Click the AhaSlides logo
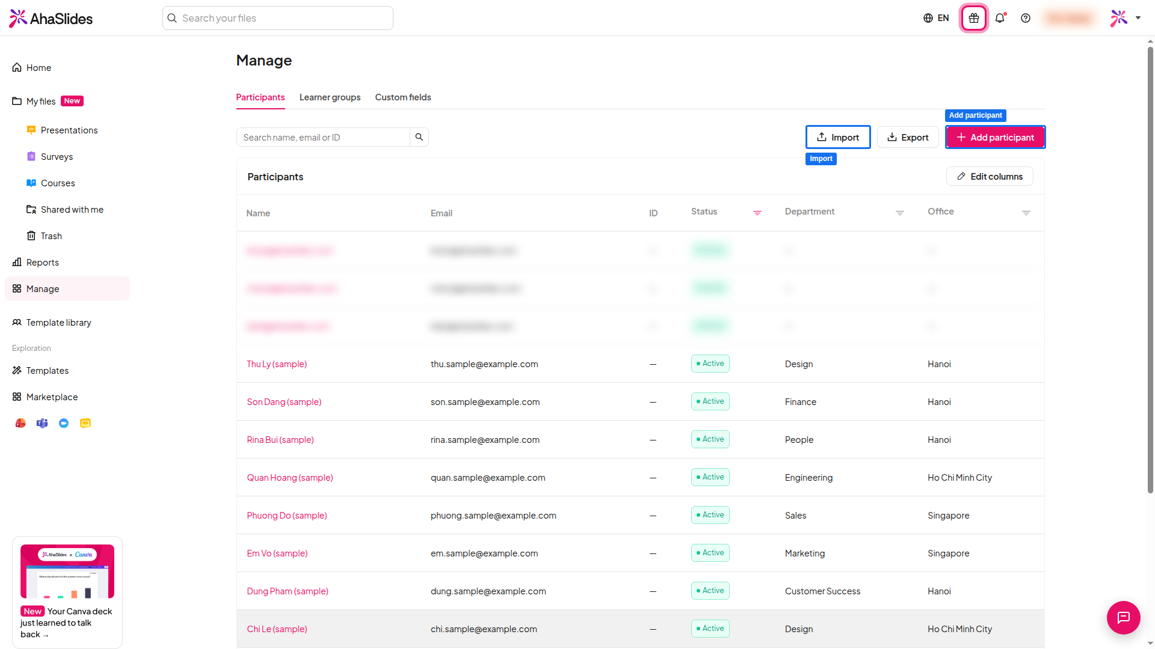Viewport: 1155px width, 649px height. (51, 19)
